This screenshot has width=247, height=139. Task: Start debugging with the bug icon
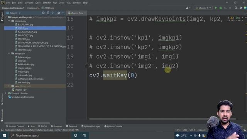click(221, 8)
